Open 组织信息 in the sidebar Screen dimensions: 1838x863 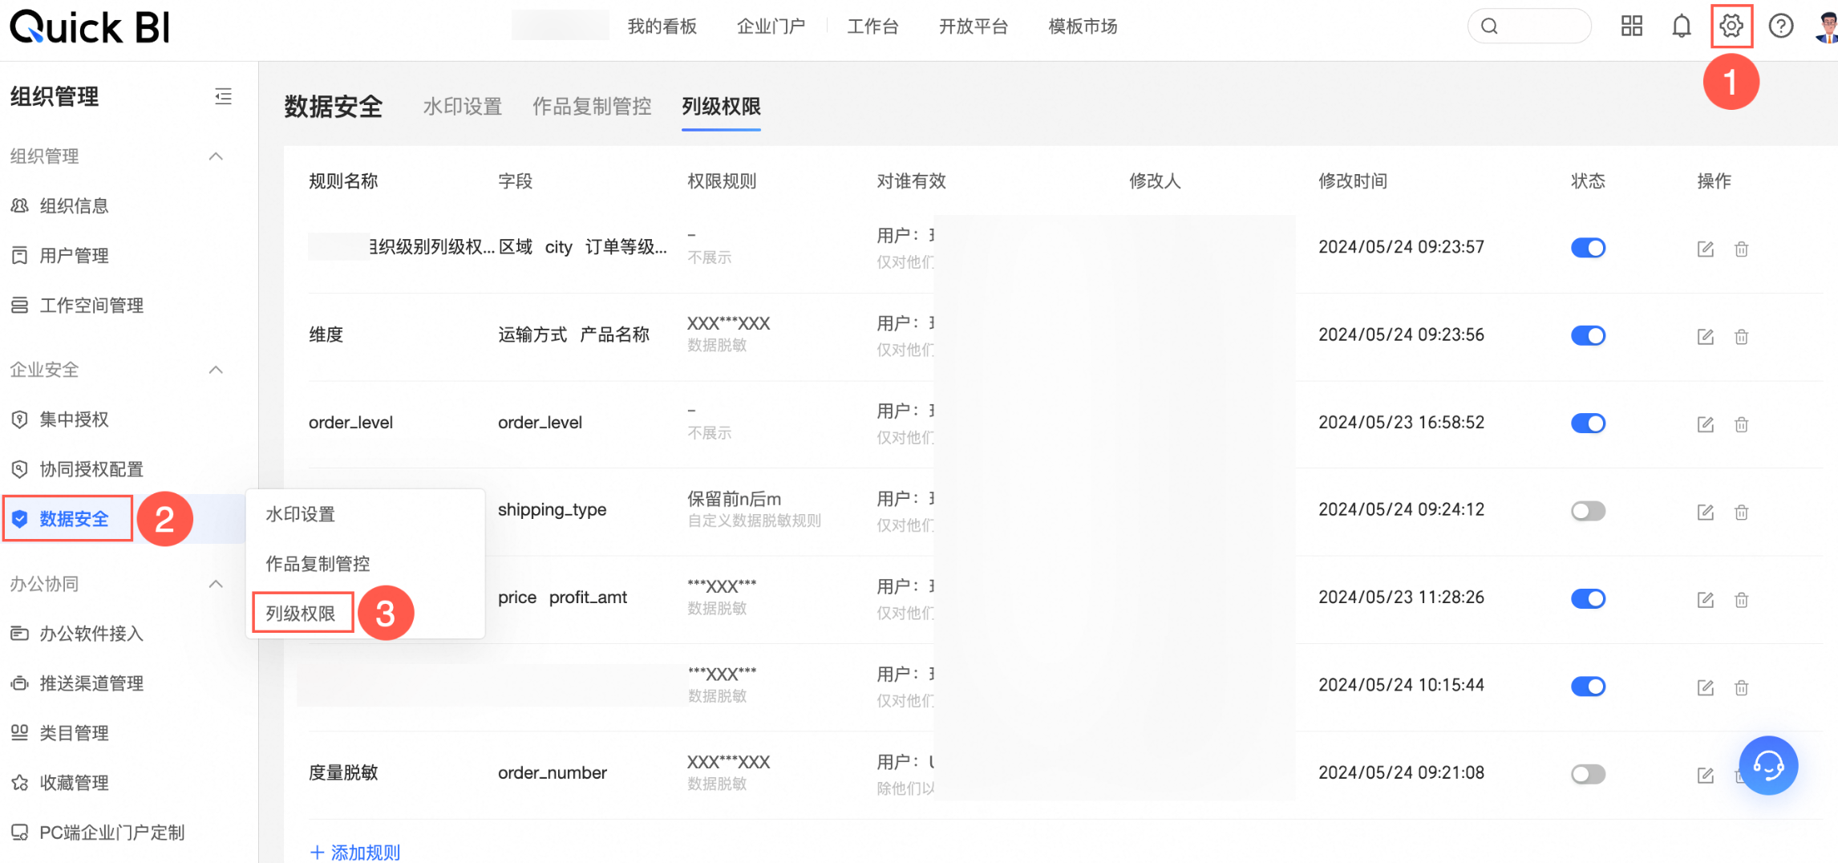74,206
